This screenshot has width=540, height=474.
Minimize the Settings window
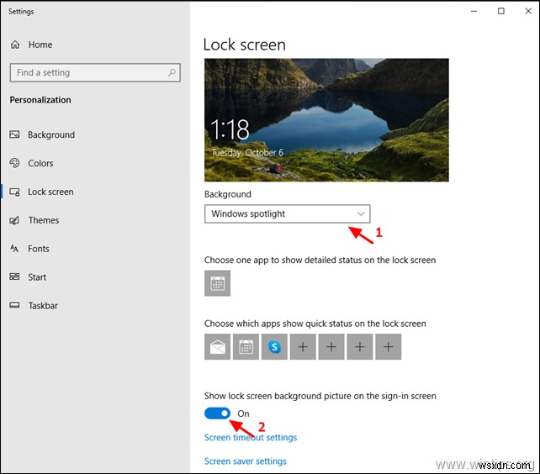474,11
